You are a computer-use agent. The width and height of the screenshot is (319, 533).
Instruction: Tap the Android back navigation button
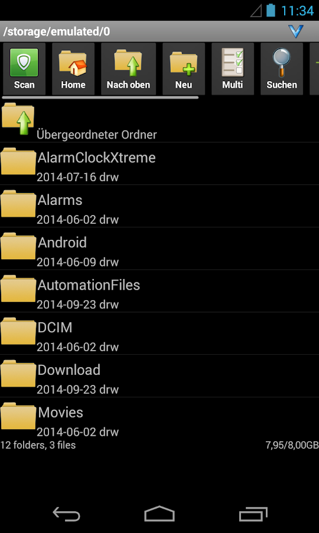click(66, 513)
